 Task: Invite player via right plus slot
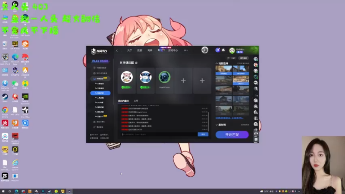pos(202,81)
